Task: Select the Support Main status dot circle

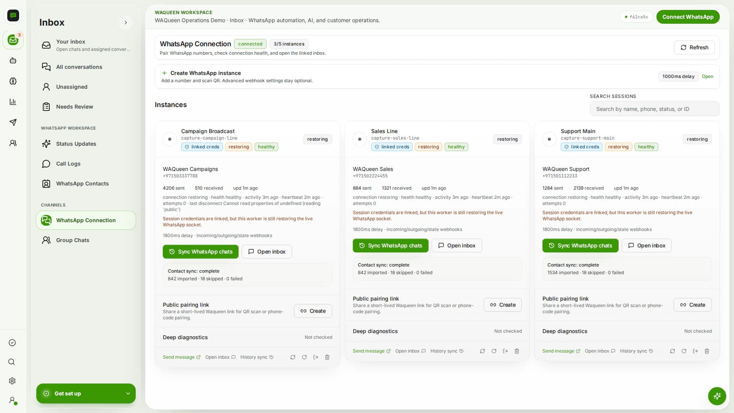Action: (x=549, y=139)
